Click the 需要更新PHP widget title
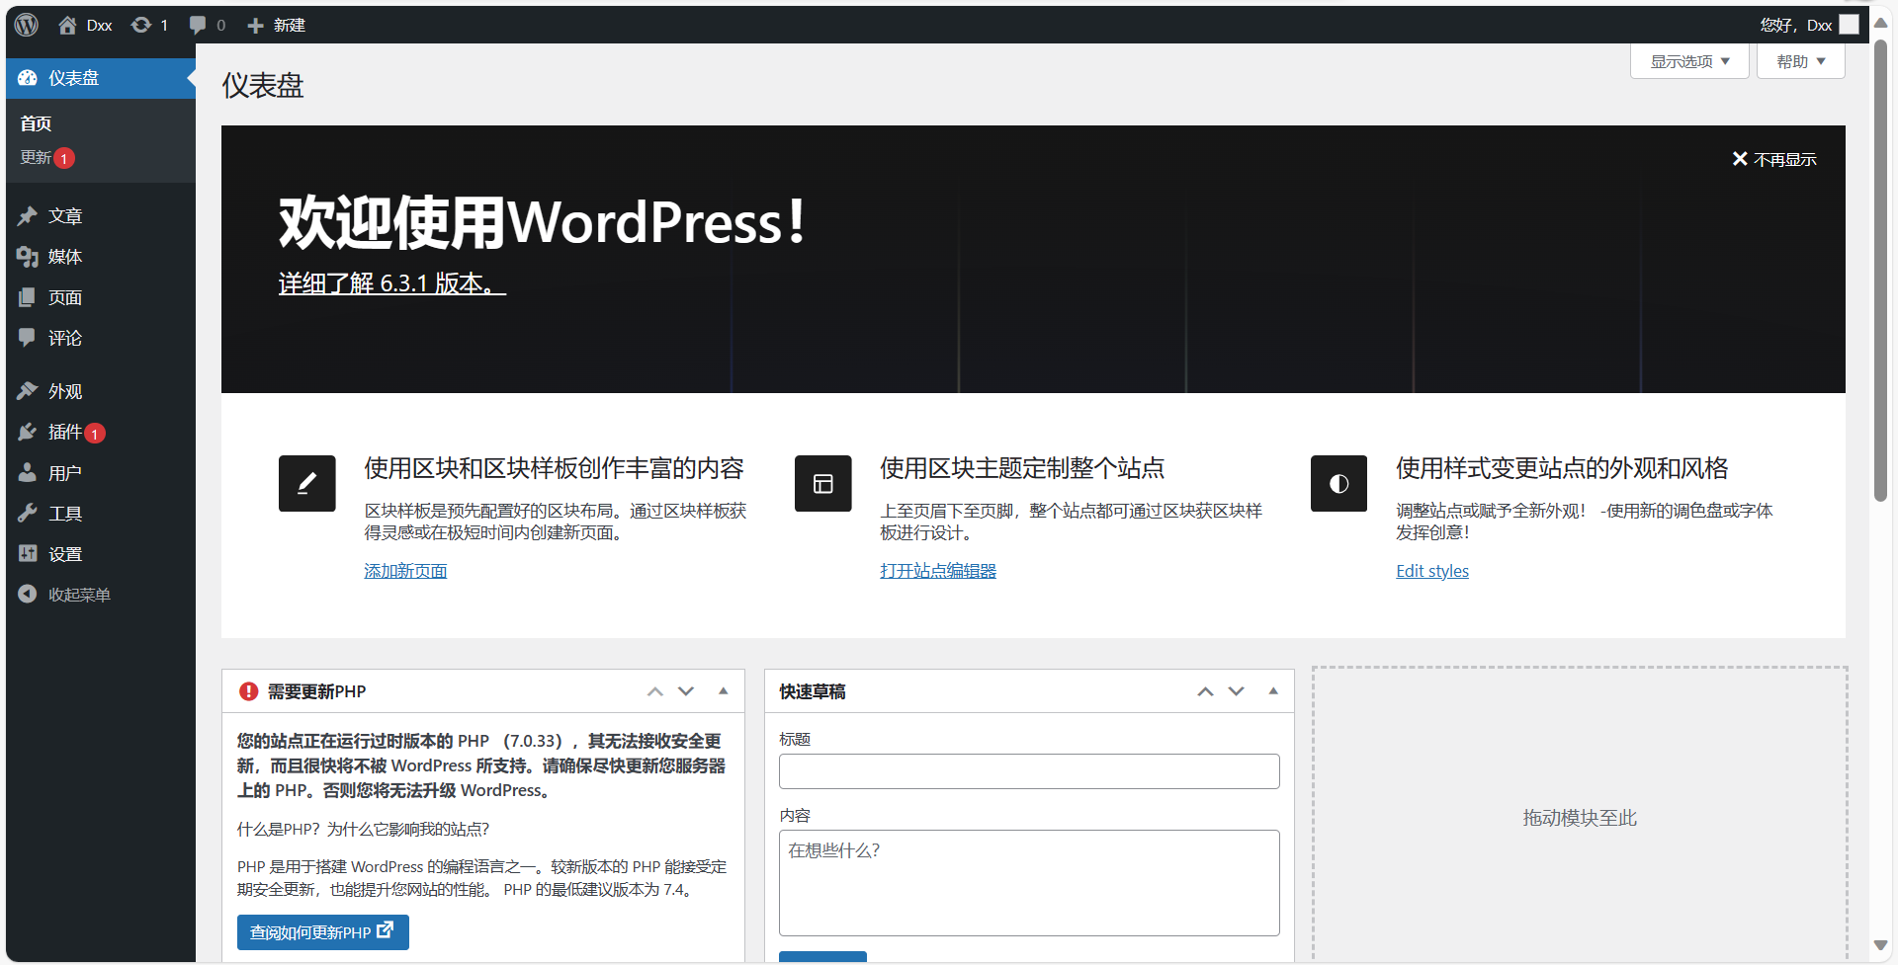Viewport: 1898px width, 965px height. pyautogui.click(x=316, y=691)
